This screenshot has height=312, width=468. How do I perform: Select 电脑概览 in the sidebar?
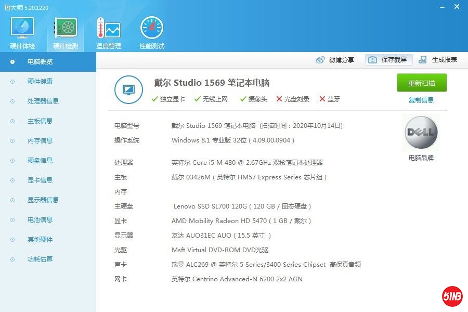click(40, 62)
